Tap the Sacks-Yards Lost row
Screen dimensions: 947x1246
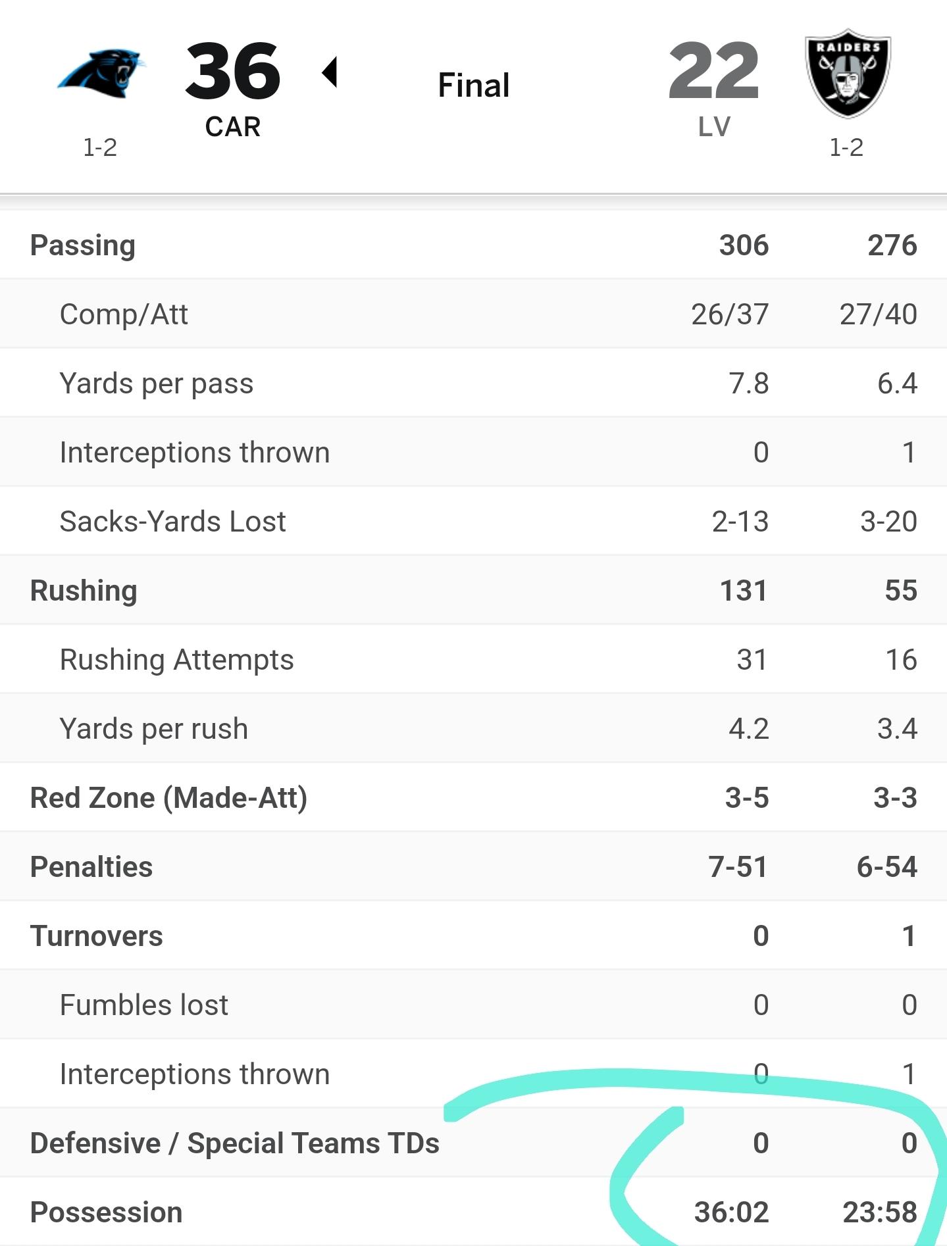[473, 521]
